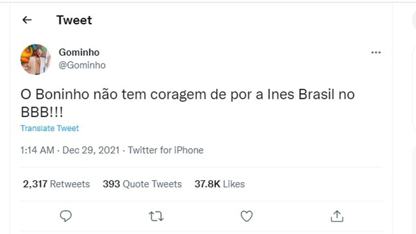
Task: Open the 1:14 AM Dec 29 timestamp
Action: tap(70, 150)
